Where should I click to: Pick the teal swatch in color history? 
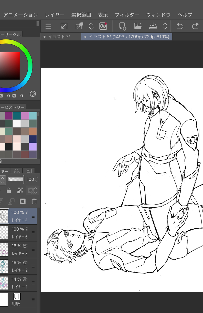coord(17,116)
